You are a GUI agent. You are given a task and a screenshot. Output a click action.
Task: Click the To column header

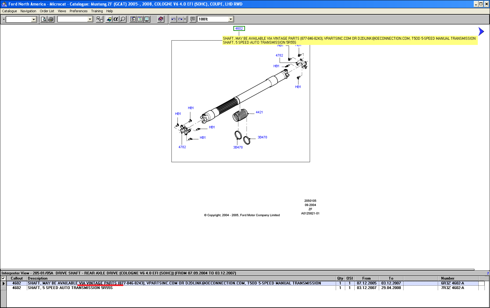[391, 278]
